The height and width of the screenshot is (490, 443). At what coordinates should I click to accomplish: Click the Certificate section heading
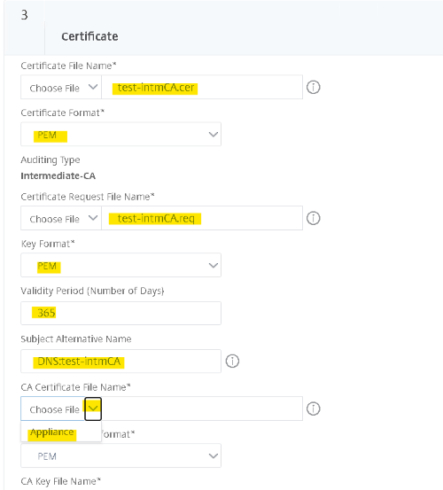pyautogui.click(x=89, y=36)
